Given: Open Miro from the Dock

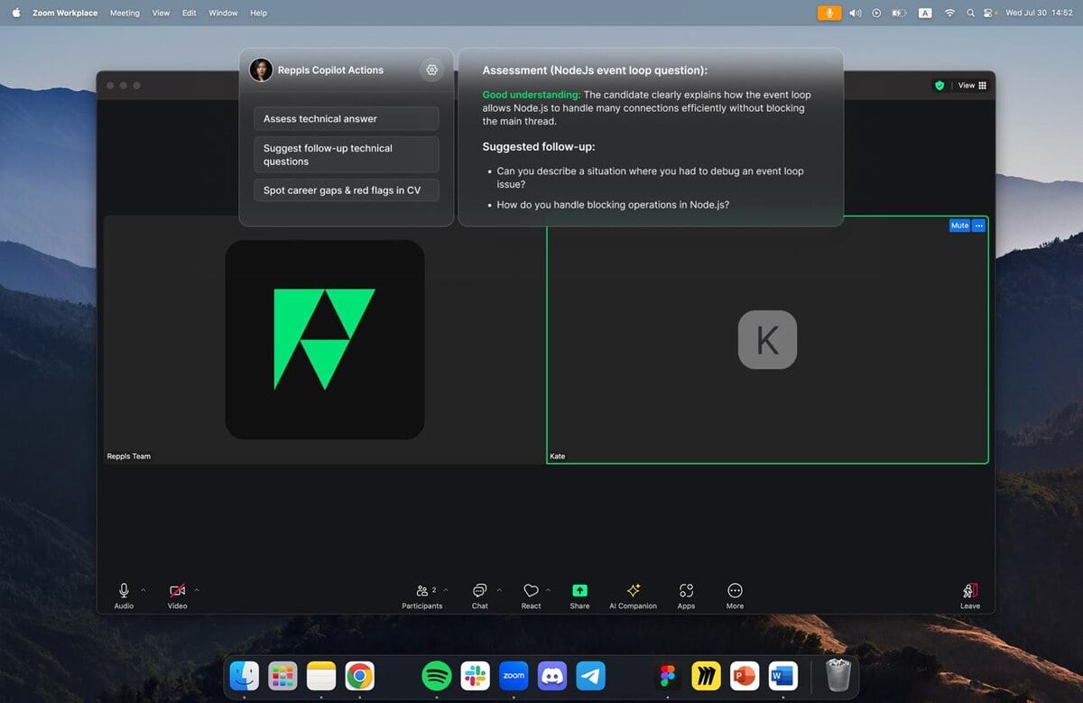Looking at the screenshot, I should tap(706, 675).
